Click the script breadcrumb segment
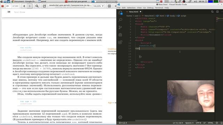This screenshot has width=223, height=125. point(182,16)
